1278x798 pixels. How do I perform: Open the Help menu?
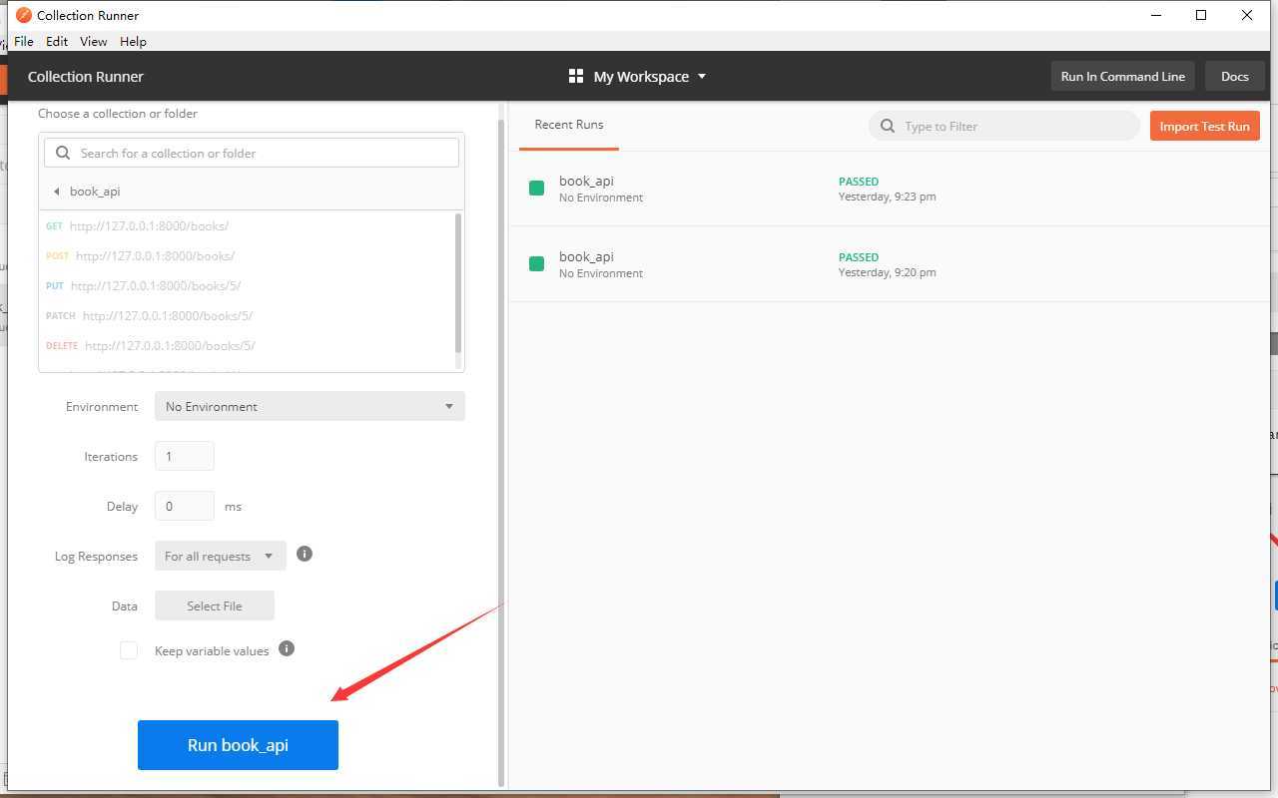tap(133, 41)
